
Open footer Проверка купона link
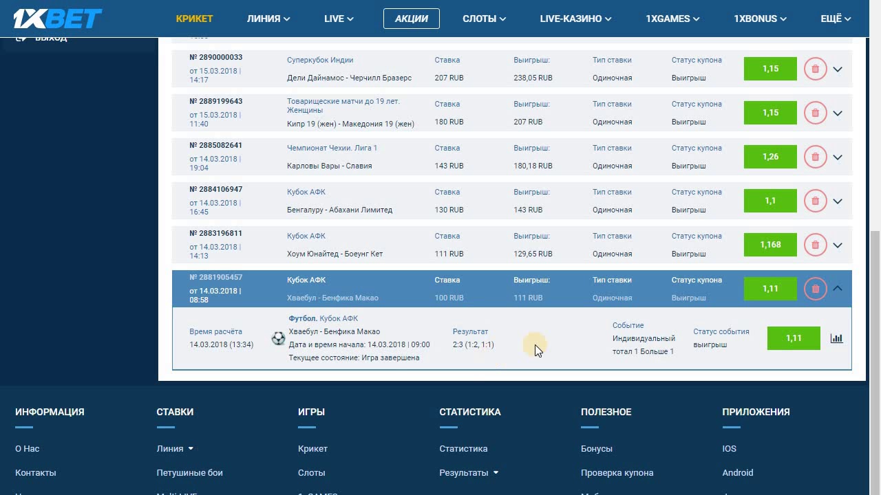617,473
